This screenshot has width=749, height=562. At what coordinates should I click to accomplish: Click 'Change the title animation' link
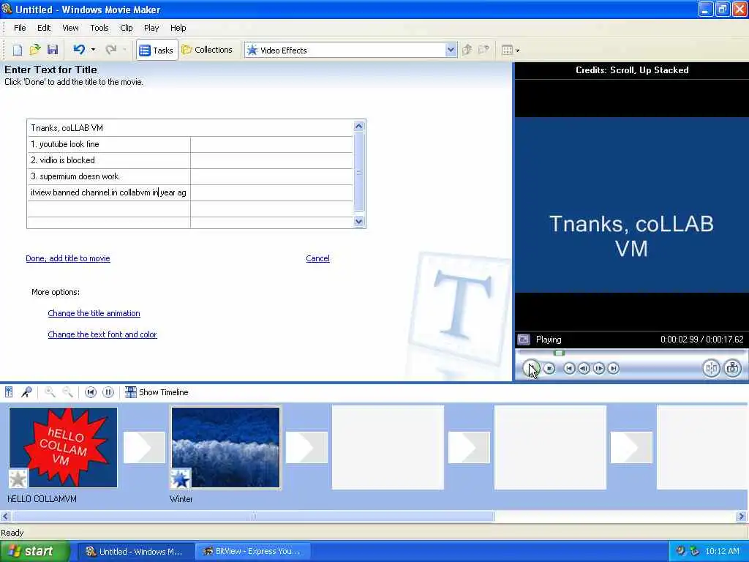click(94, 313)
